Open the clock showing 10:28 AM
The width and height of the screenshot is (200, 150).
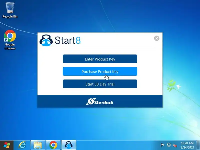click(x=187, y=145)
